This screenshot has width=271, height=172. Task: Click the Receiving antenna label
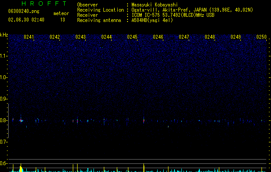coord(99,20)
